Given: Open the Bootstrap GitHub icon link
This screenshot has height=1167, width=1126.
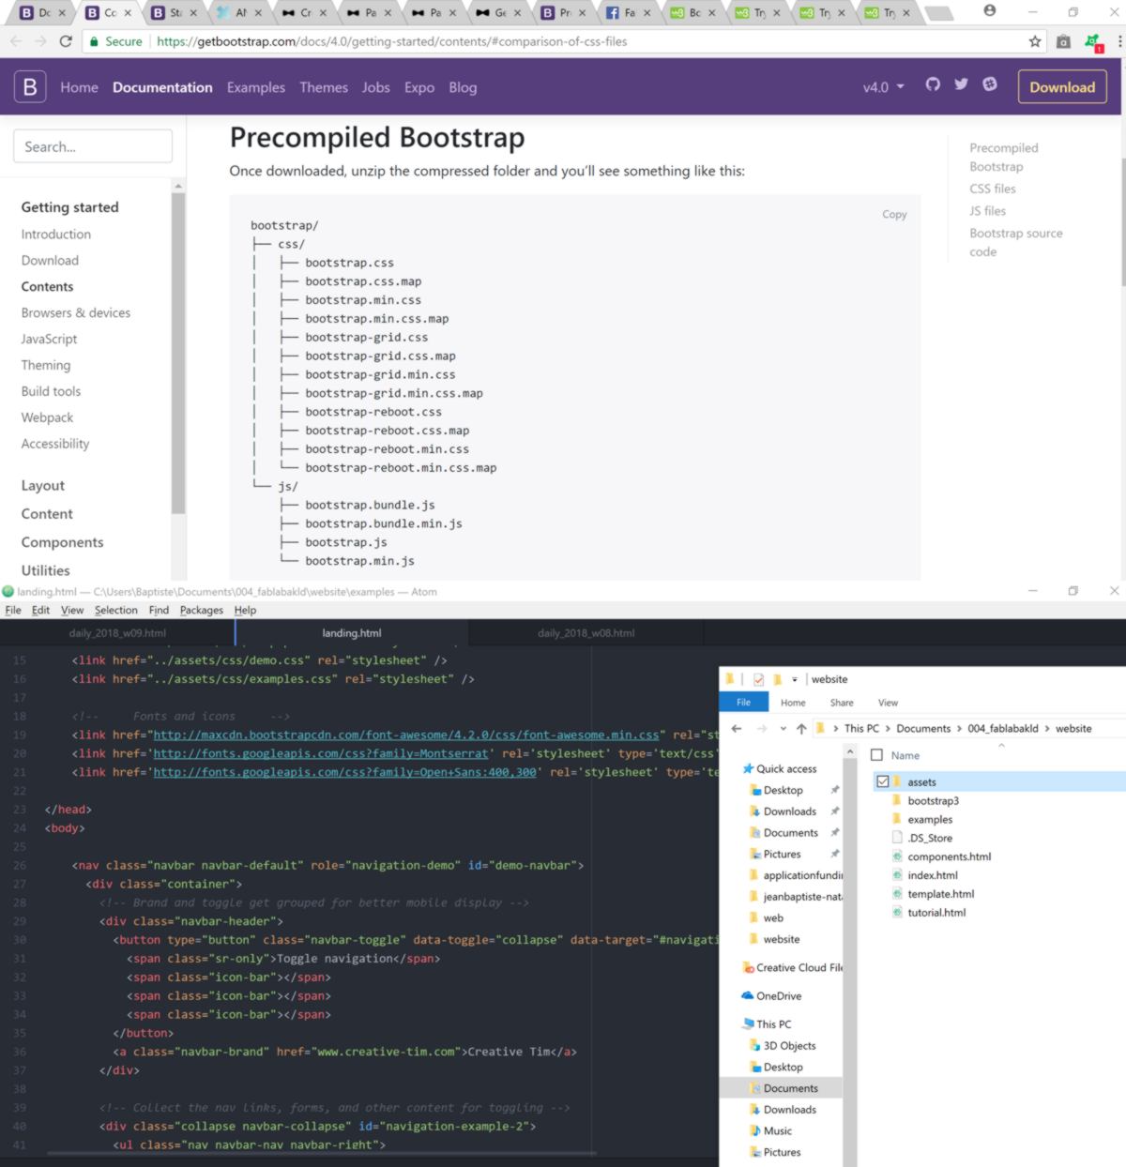Looking at the screenshot, I should point(933,84).
